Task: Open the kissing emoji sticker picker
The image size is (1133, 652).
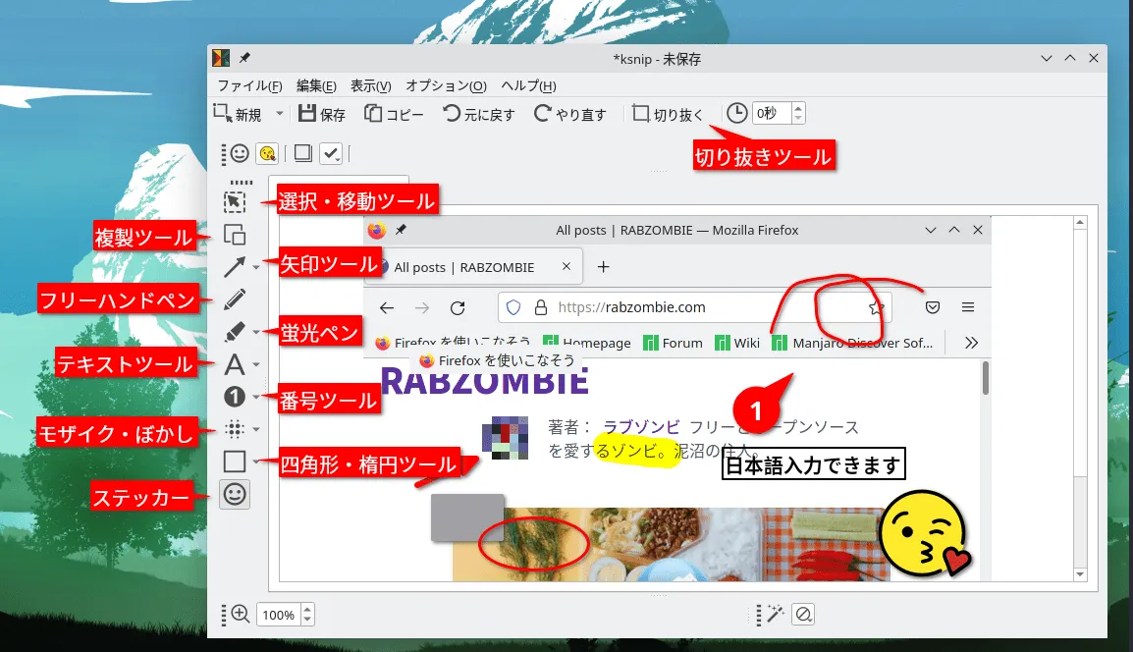Action: coord(266,153)
